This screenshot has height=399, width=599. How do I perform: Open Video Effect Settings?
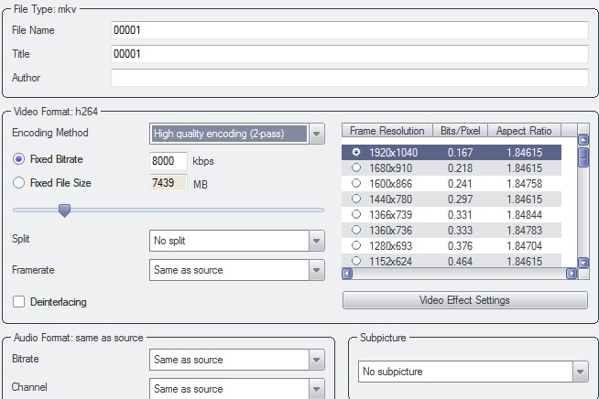click(465, 300)
